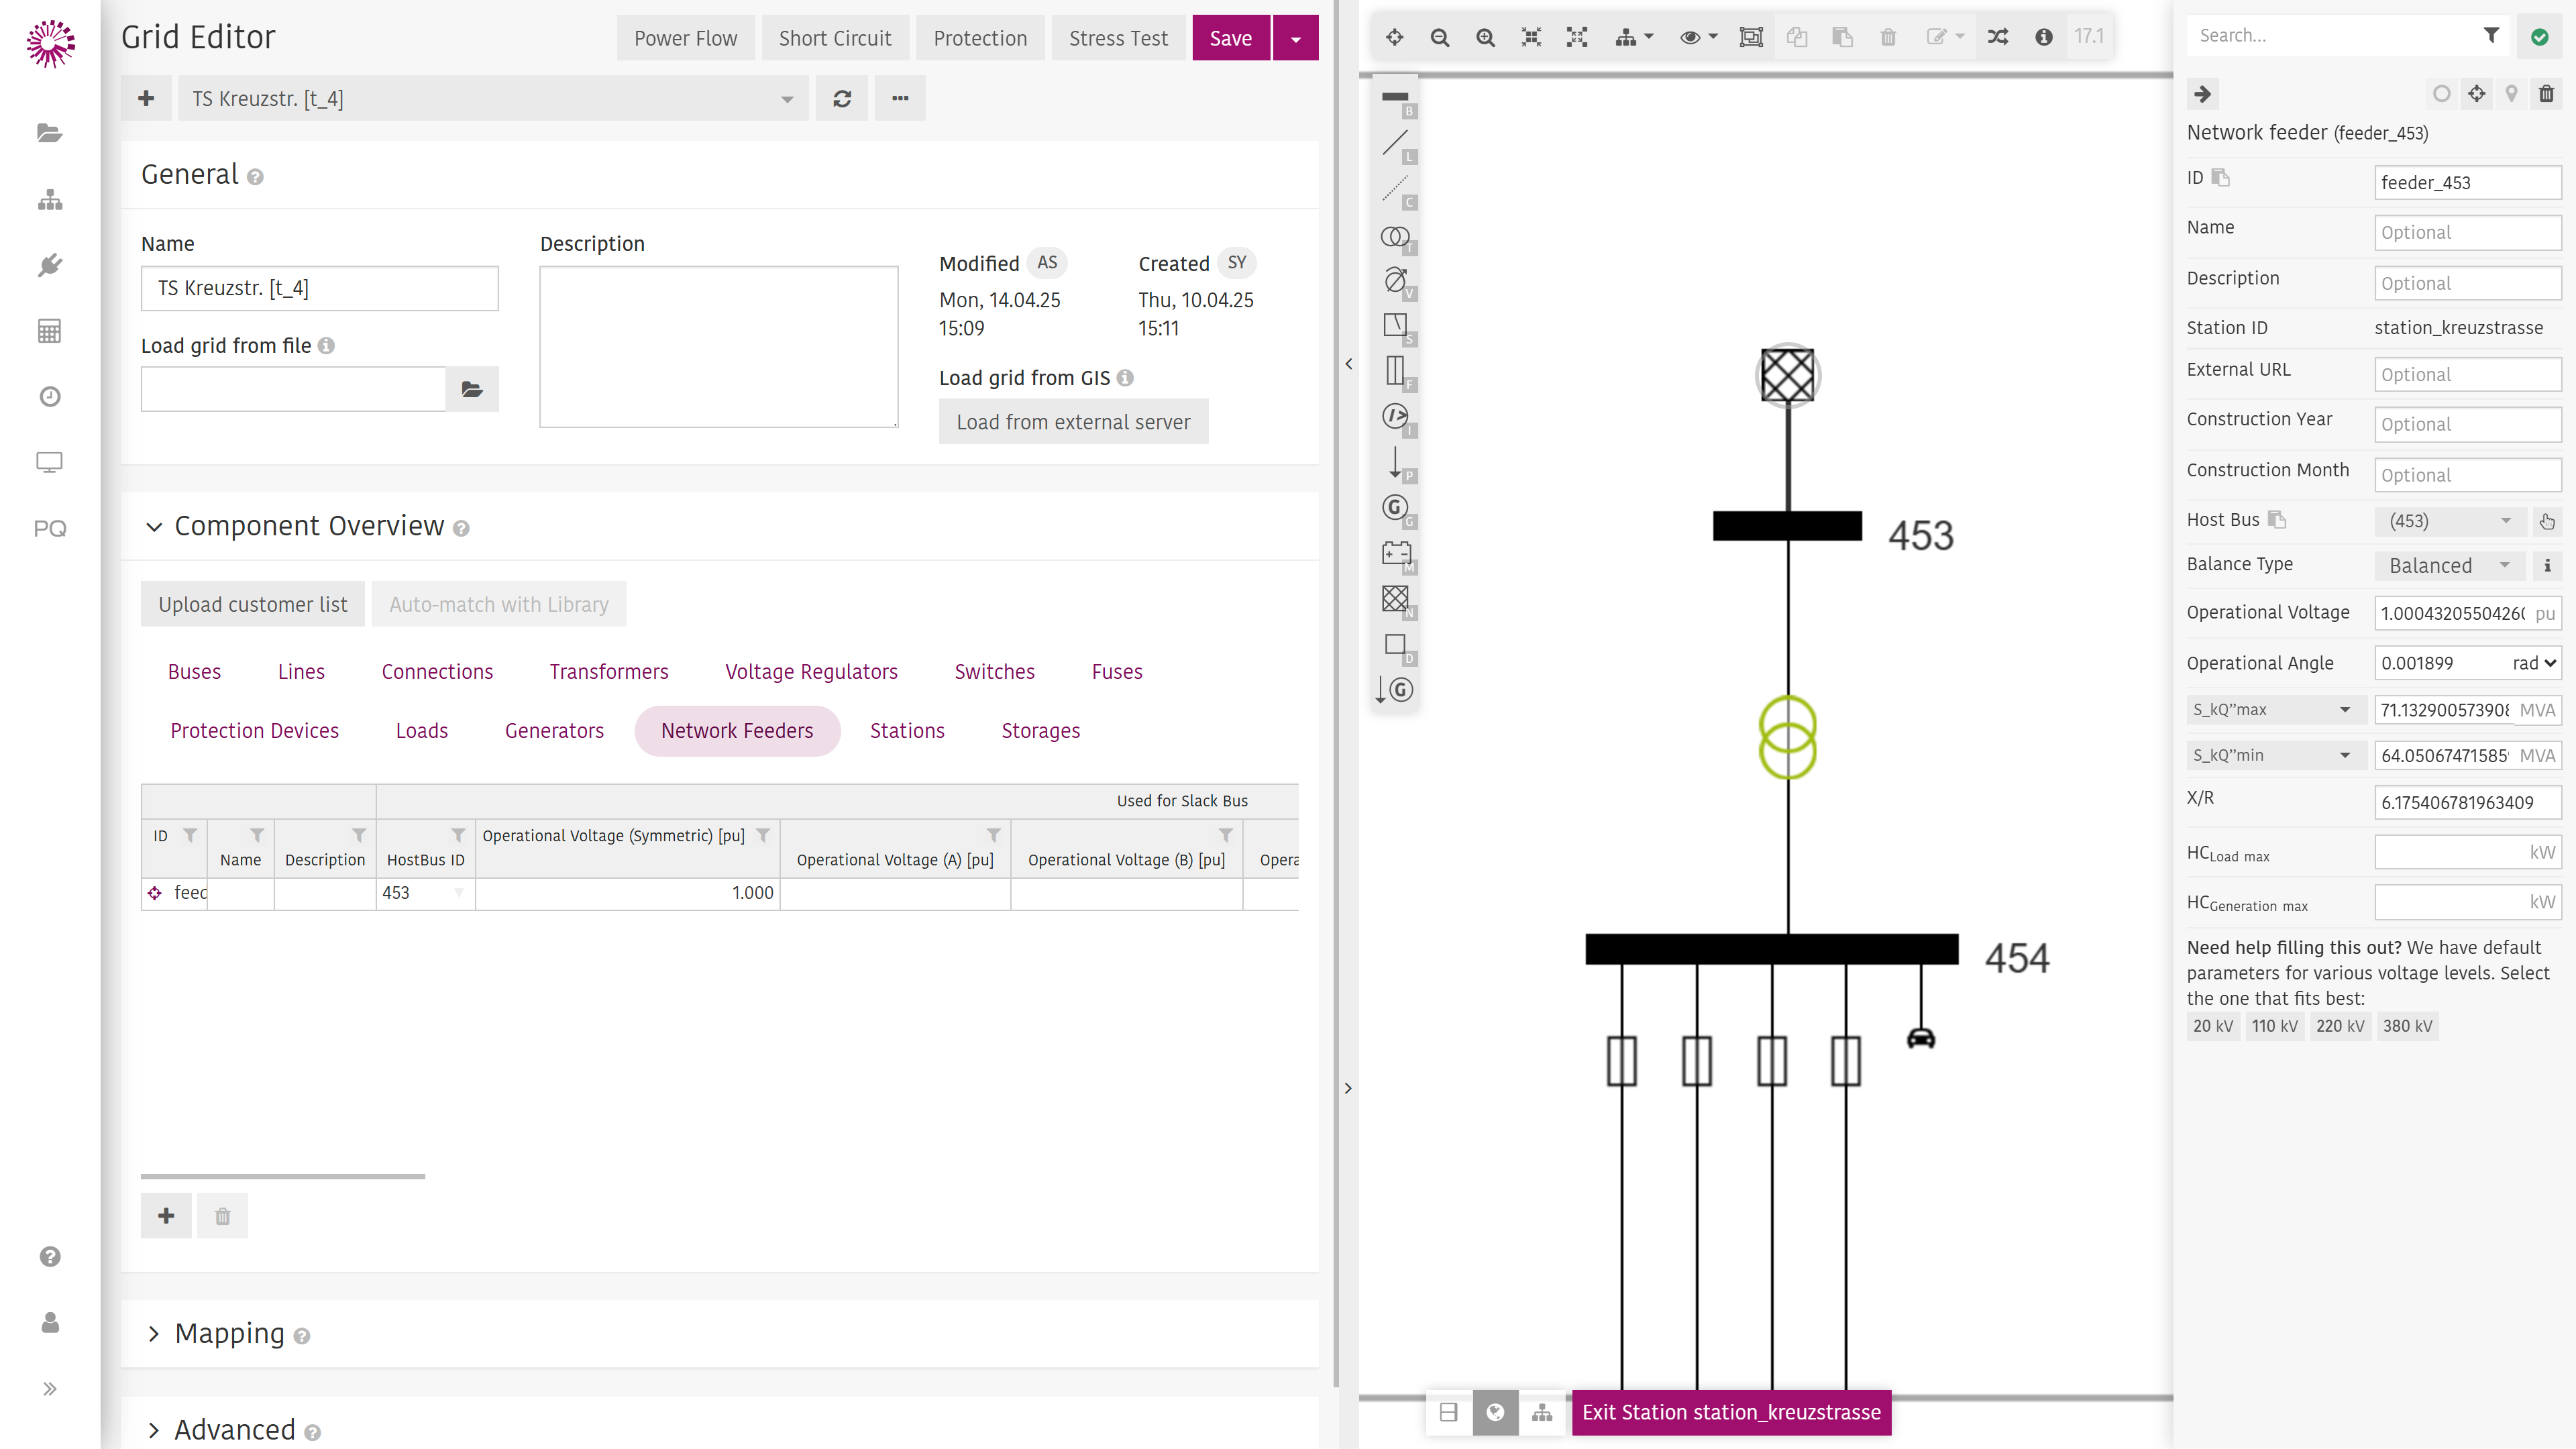Click the trash icon in feeder panel
The width and height of the screenshot is (2576, 1449).
2546,94
